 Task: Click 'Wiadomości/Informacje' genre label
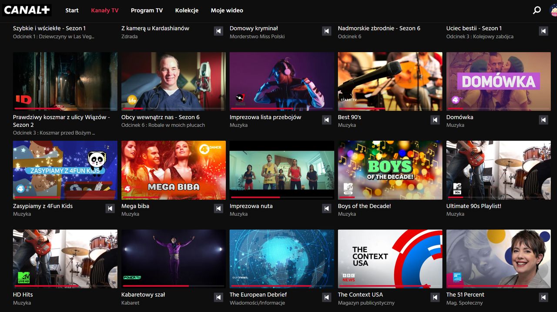pos(257,303)
